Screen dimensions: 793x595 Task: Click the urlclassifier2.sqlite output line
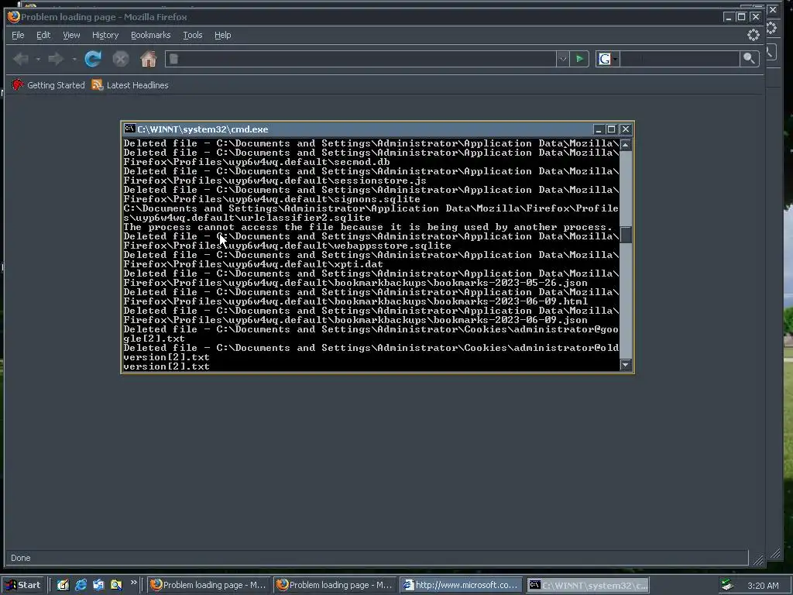[247, 218]
